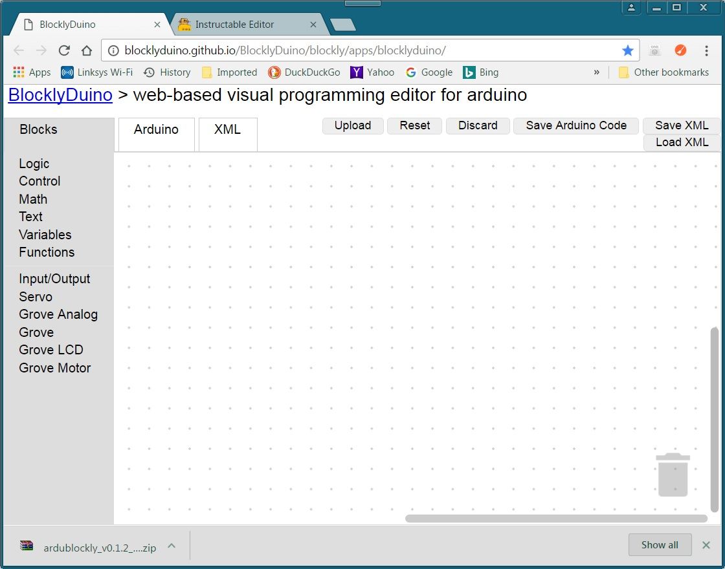
Task: Click the horizontal workspace scrollbar
Action: pos(555,518)
